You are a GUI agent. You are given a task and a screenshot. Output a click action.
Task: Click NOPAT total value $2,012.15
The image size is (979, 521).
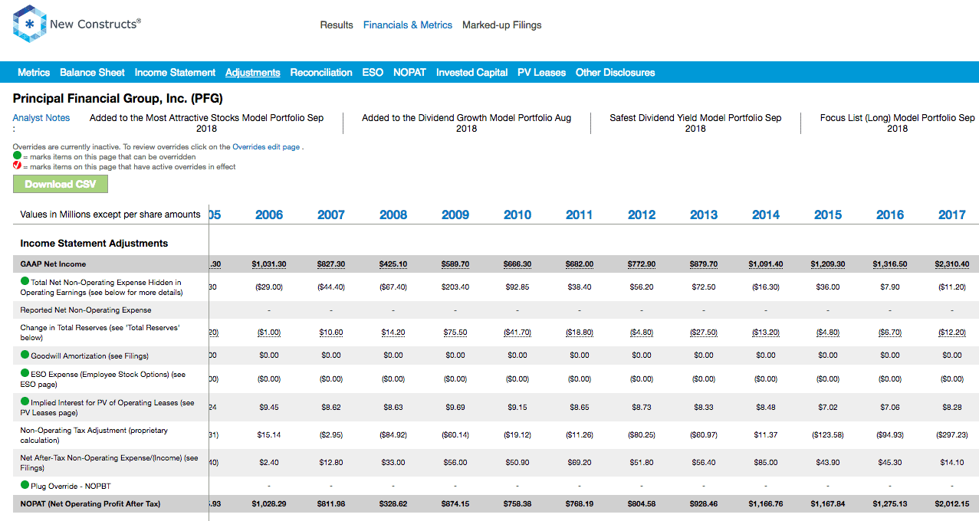pos(952,504)
